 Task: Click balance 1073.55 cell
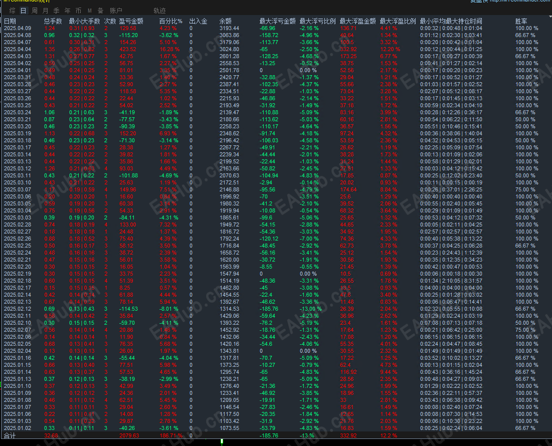229,428
